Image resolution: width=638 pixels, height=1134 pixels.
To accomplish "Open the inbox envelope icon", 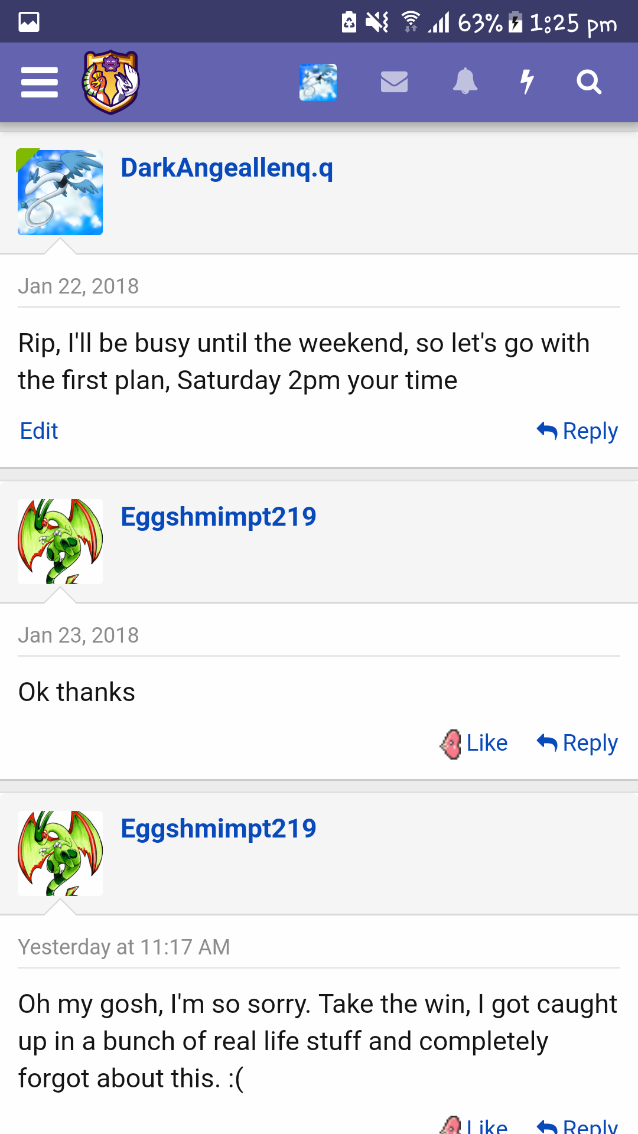I will pyautogui.click(x=394, y=82).
